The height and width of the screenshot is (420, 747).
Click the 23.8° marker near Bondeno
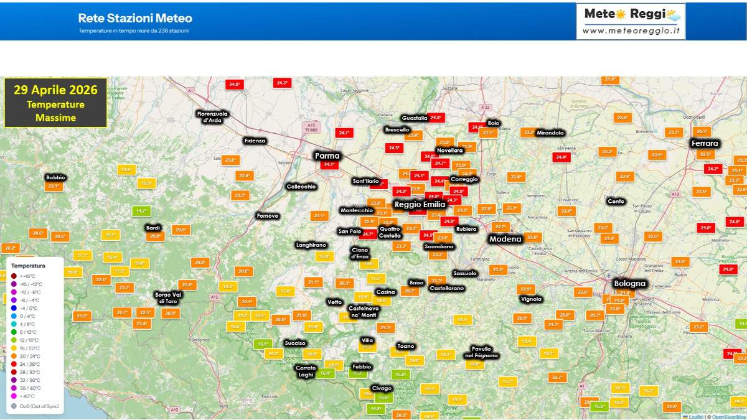(x=622, y=118)
